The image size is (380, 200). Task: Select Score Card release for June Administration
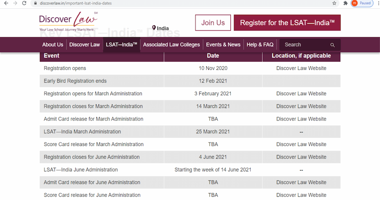coord(92,195)
